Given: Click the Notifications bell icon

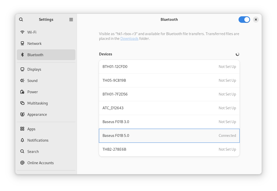Looking at the screenshot, I should 22,140.
